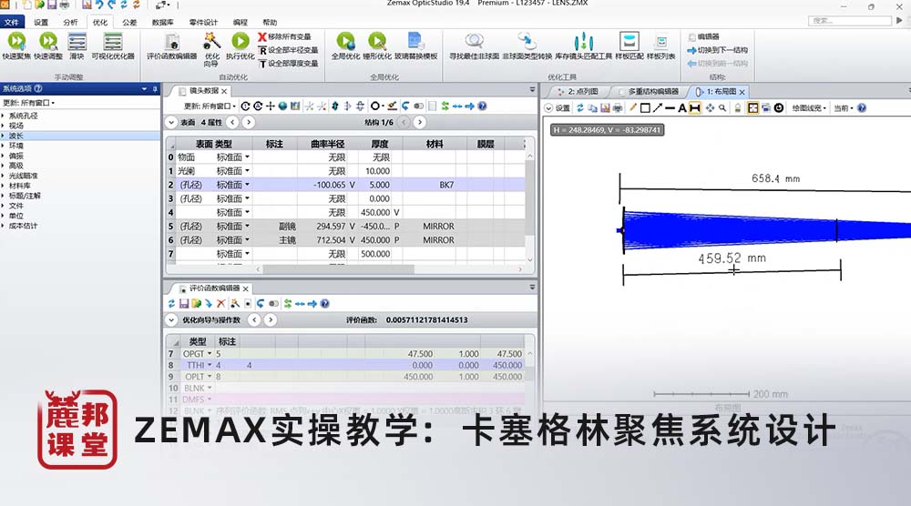911x506 pixels.
Task: Close the 镜头数据 tab
Action: click(224, 91)
